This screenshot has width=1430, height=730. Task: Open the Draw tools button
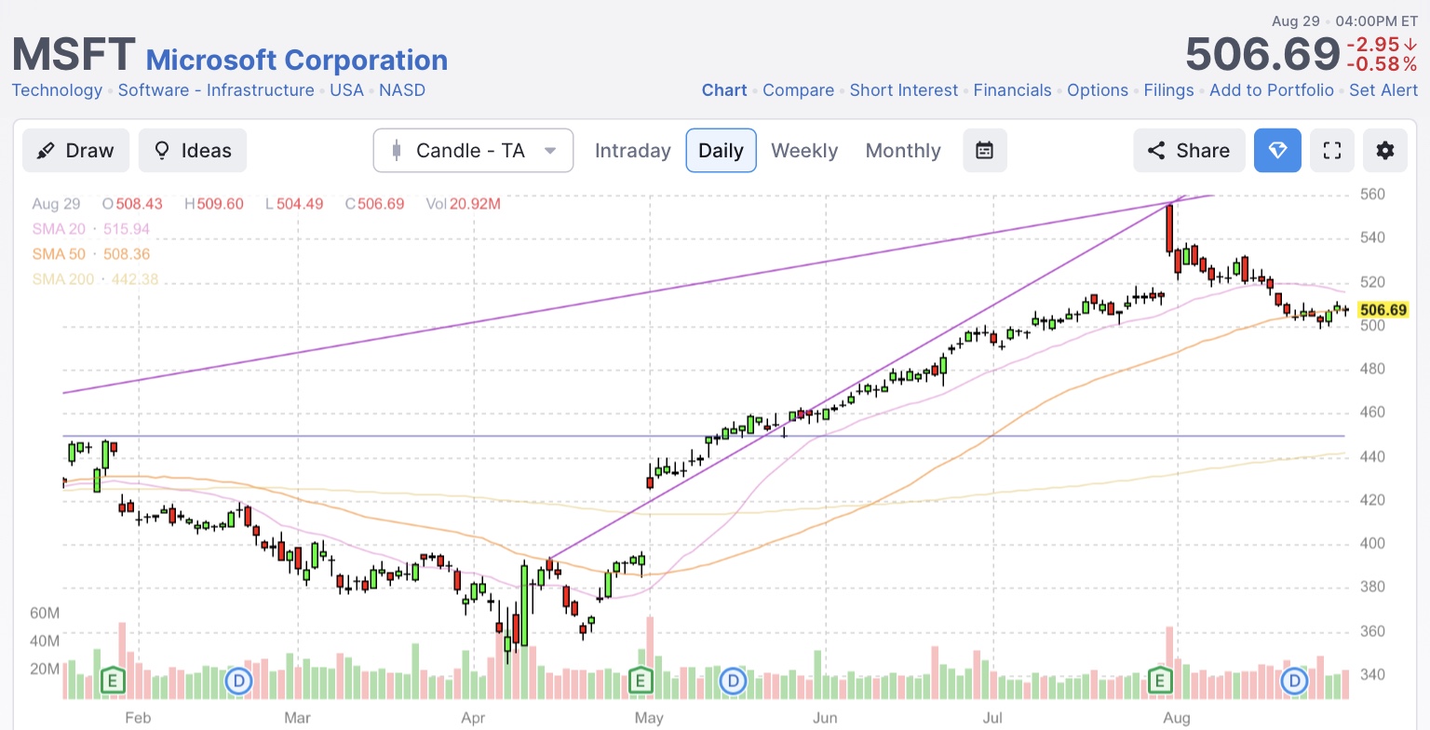click(75, 151)
